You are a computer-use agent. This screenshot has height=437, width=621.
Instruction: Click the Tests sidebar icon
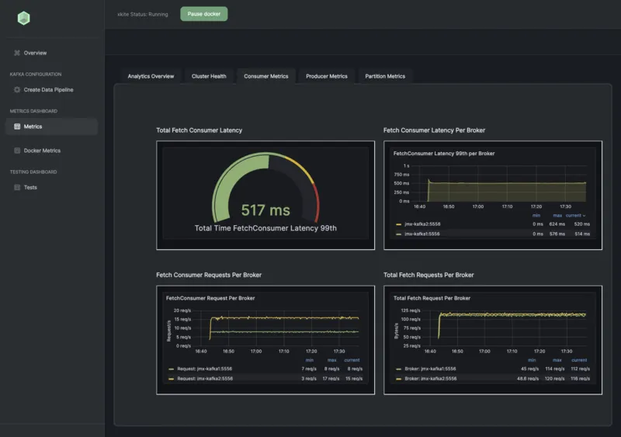pyautogui.click(x=17, y=187)
